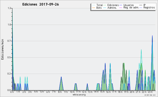Click the '15 h' x-axis label
The width and height of the screenshot is (158, 97).
[102, 92]
